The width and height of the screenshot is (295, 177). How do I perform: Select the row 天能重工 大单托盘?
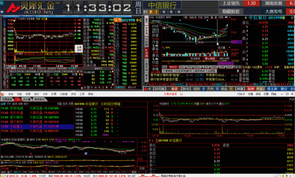37,126
